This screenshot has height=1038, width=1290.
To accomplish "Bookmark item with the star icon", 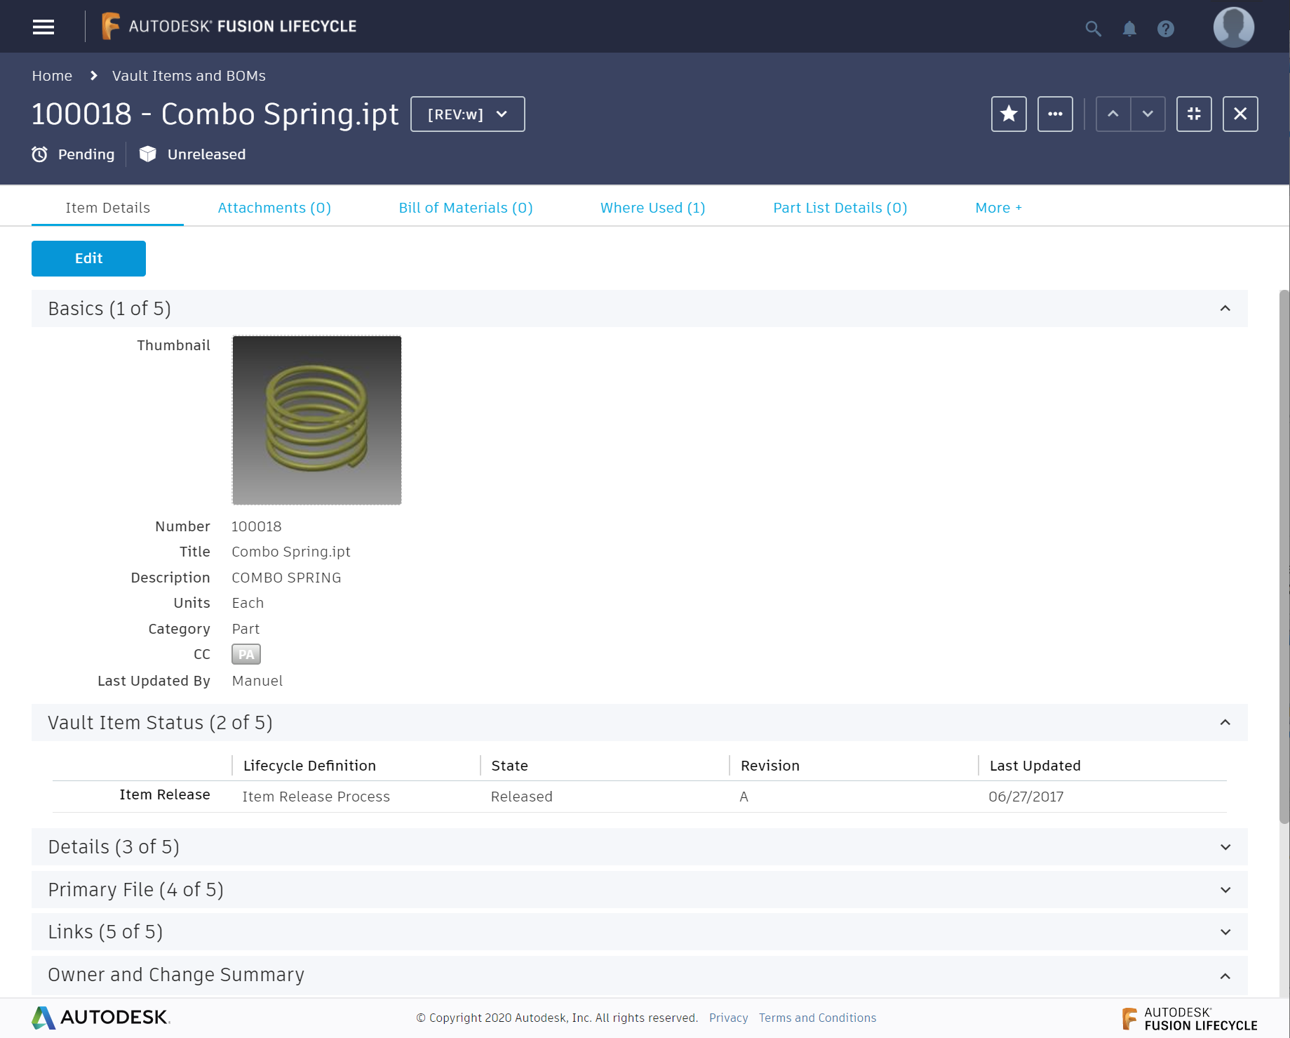I will 1009,114.
